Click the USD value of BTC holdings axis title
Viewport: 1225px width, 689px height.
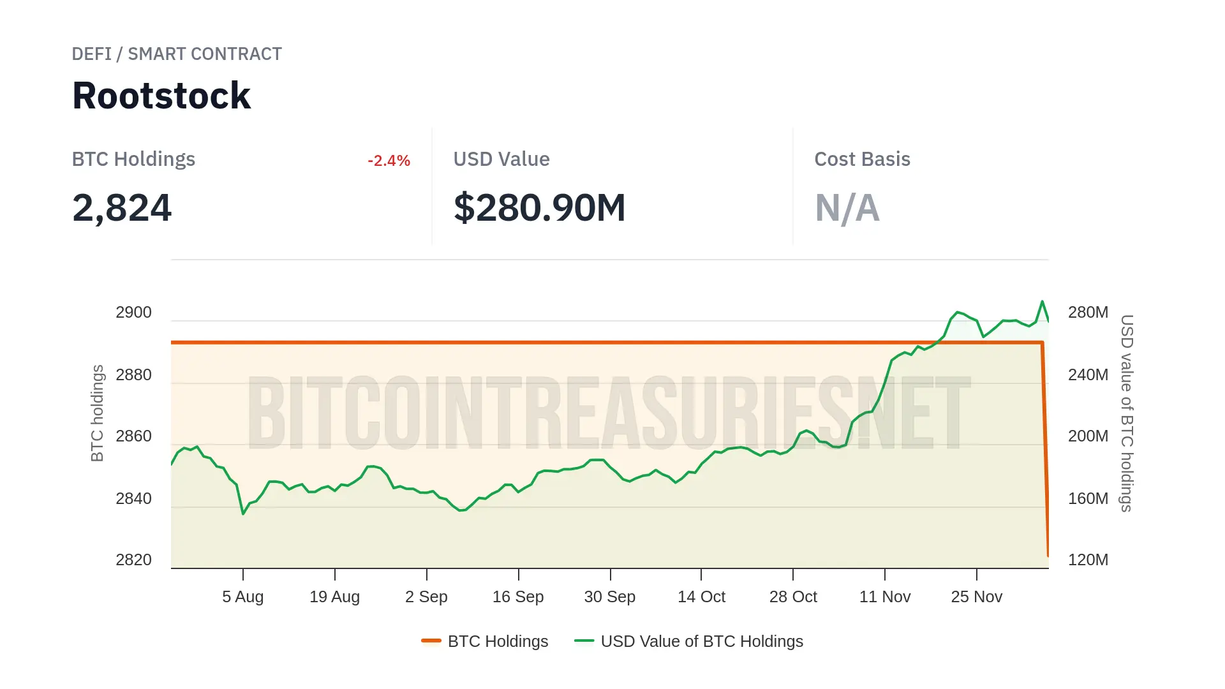tap(1127, 413)
